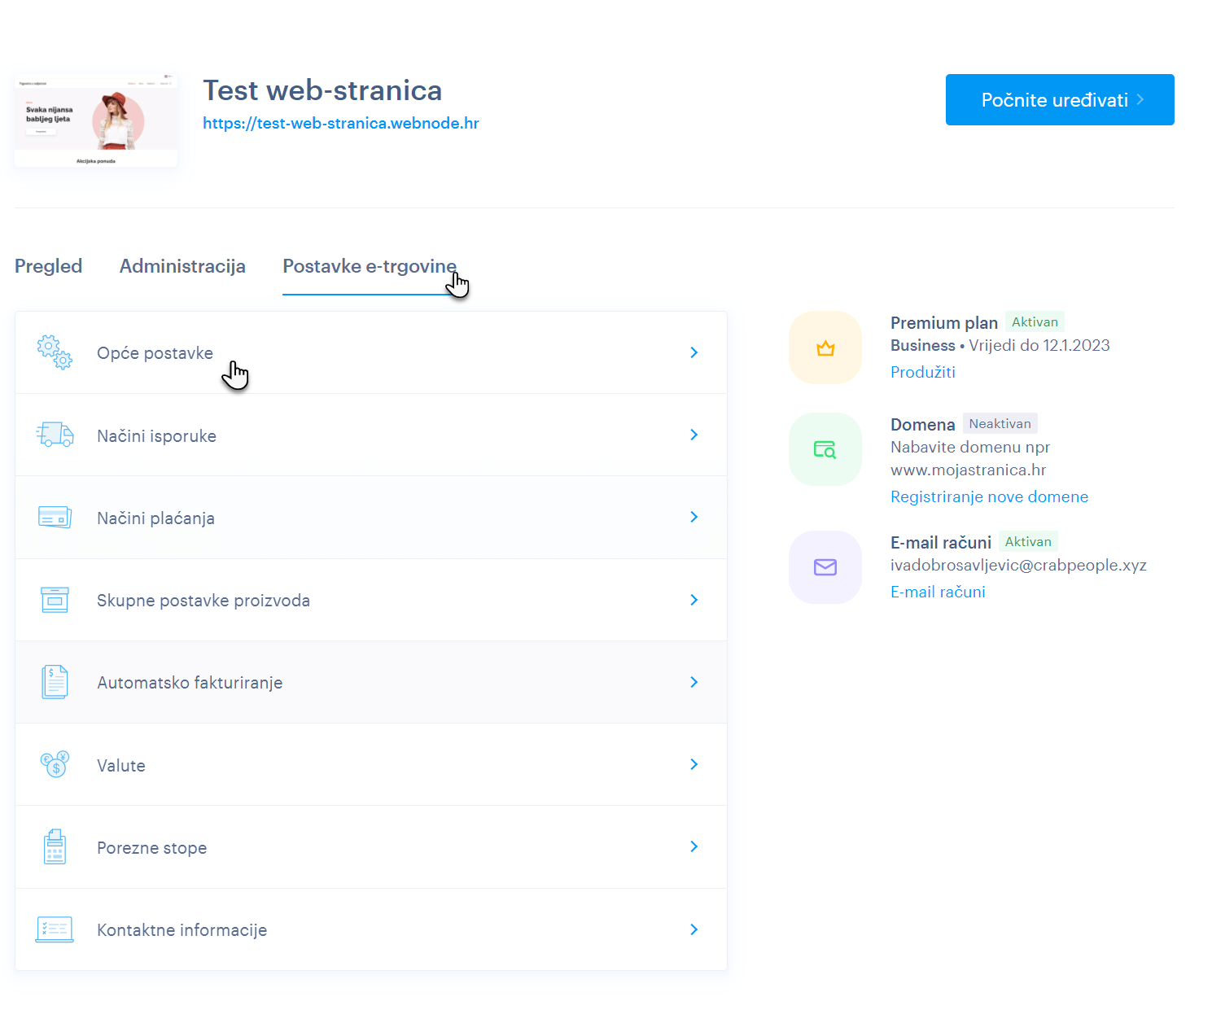Open Valute row chevron arrow
The width and height of the screenshot is (1212, 1010).
tap(694, 764)
